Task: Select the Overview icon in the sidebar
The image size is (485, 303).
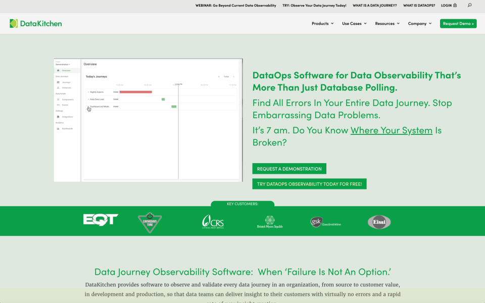Action: pyautogui.click(x=58, y=70)
